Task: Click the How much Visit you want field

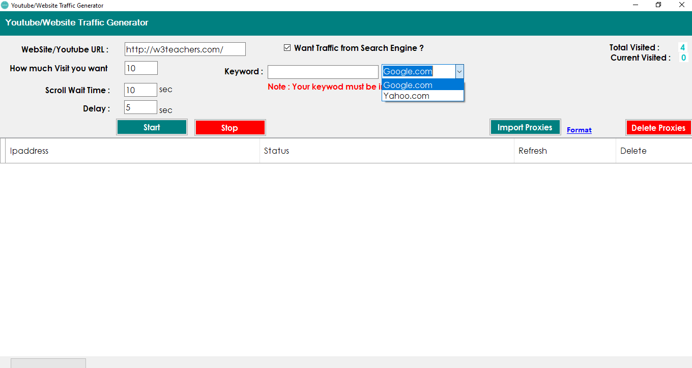Action: [x=140, y=67]
